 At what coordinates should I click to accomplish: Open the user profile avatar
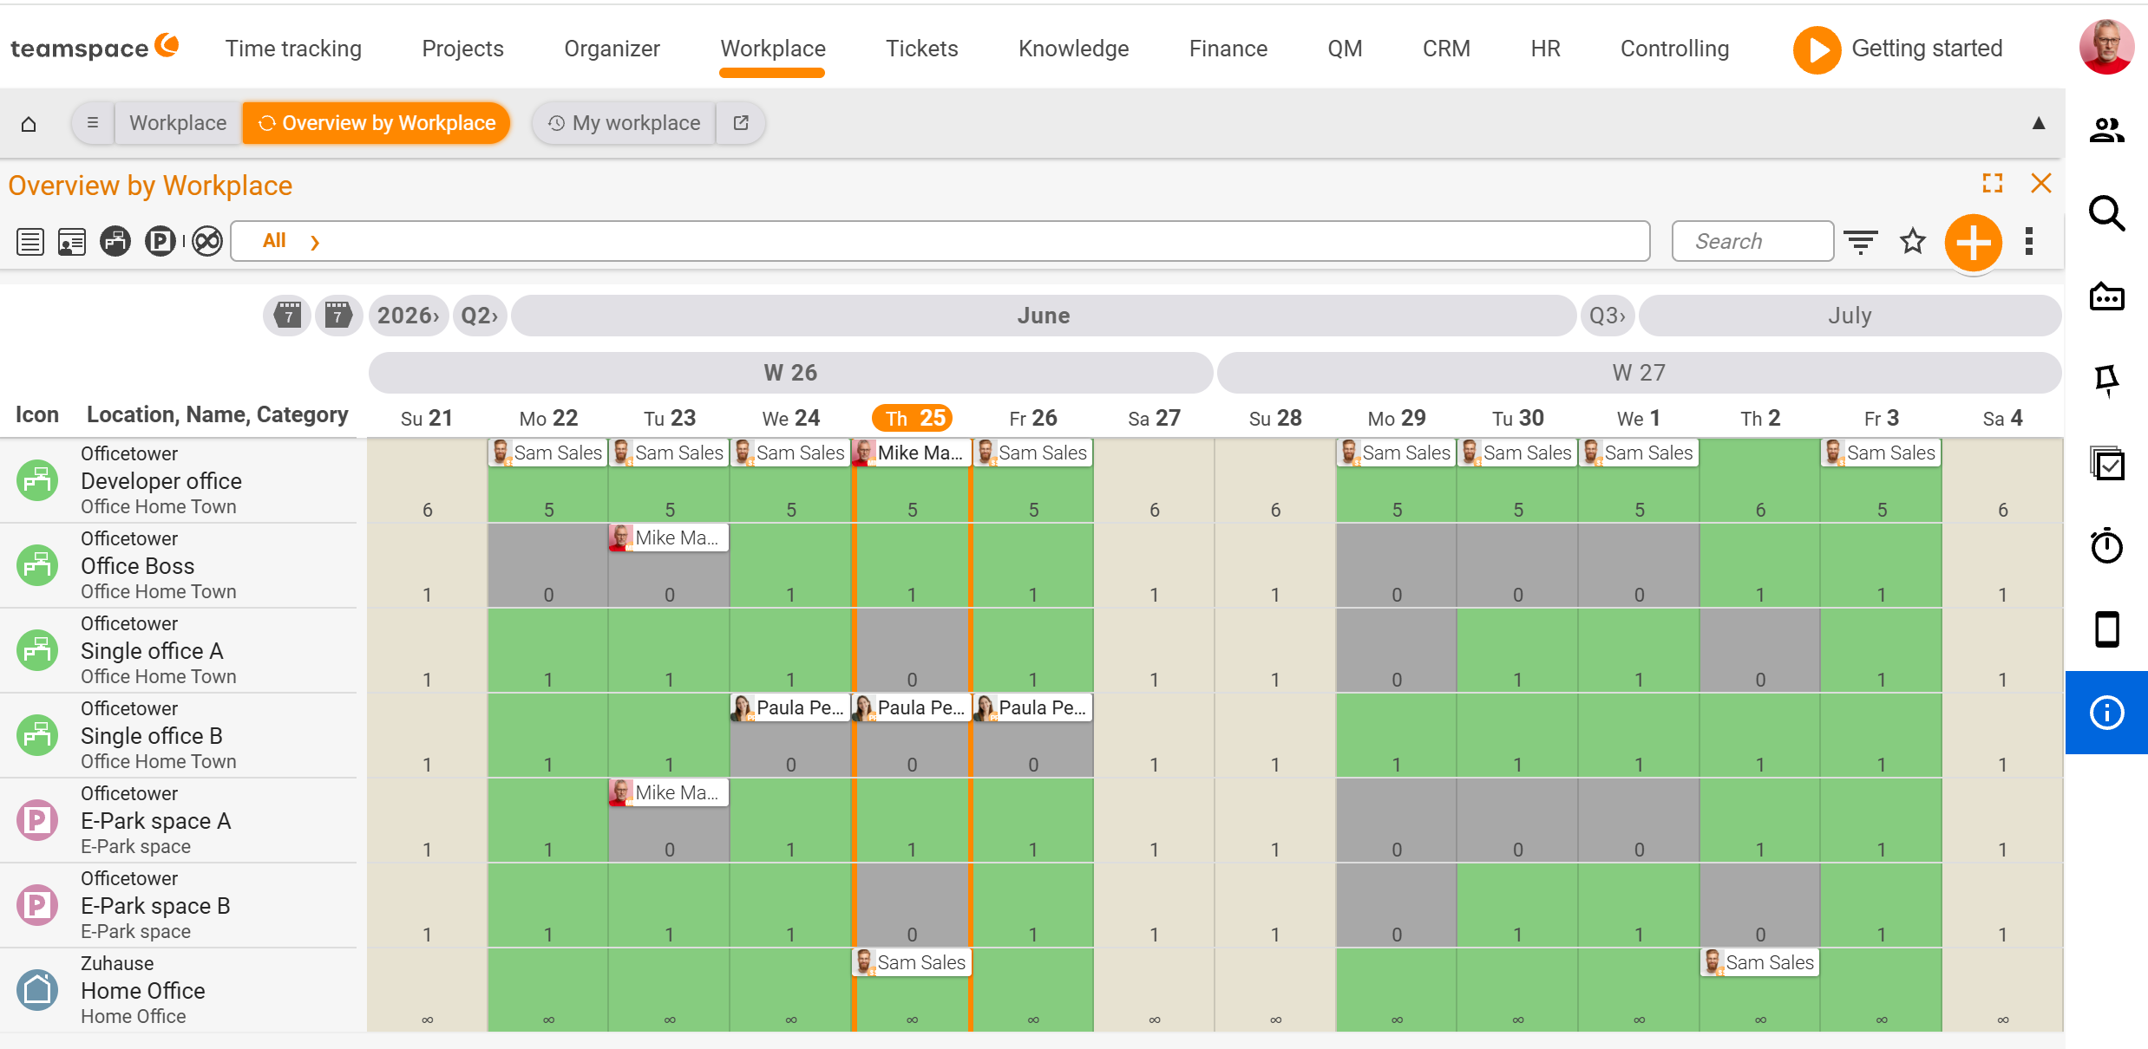click(x=2105, y=47)
